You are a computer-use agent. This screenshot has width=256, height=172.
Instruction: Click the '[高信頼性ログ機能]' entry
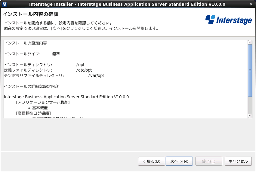pos(33,113)
